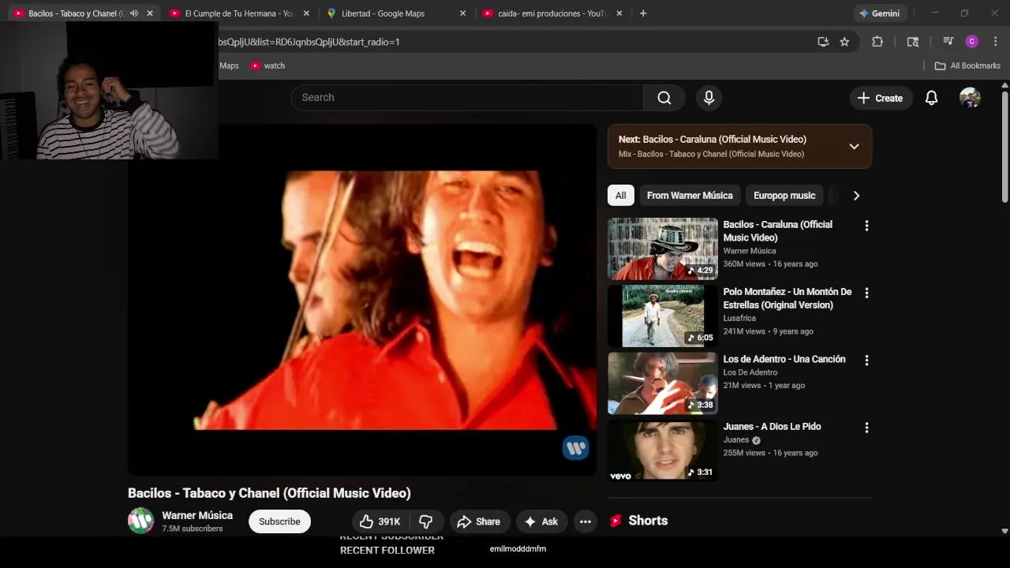Viewport: 1010px width, 568px height.
Task: Open the tab search icon in toolbar
Action: [x=913, y=42]
